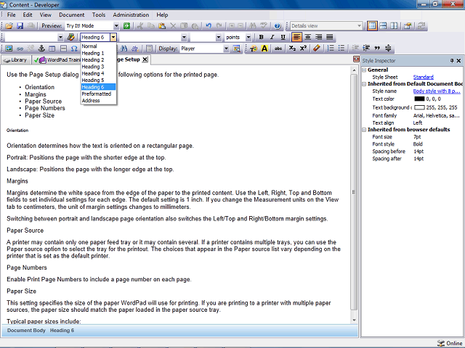Toggle bold formatting

[261, 37]
